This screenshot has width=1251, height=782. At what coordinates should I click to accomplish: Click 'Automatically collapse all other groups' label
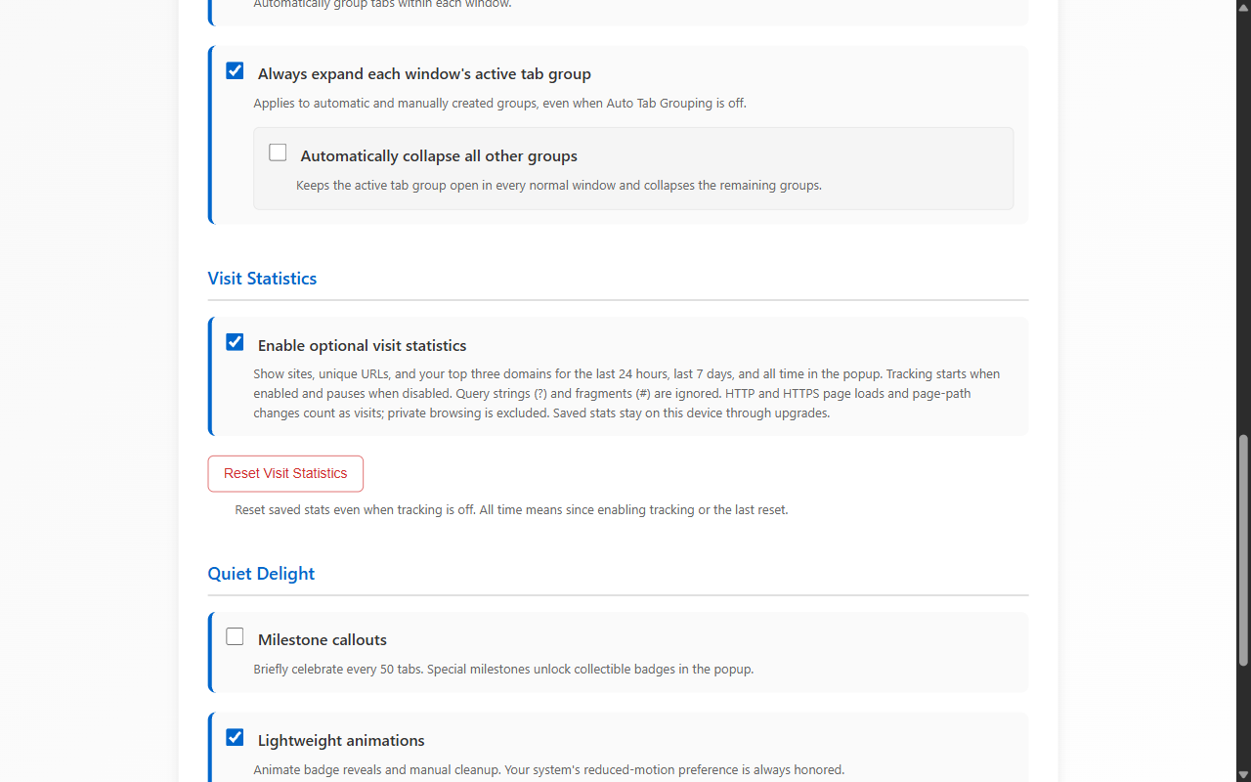[x=439, y=155]
